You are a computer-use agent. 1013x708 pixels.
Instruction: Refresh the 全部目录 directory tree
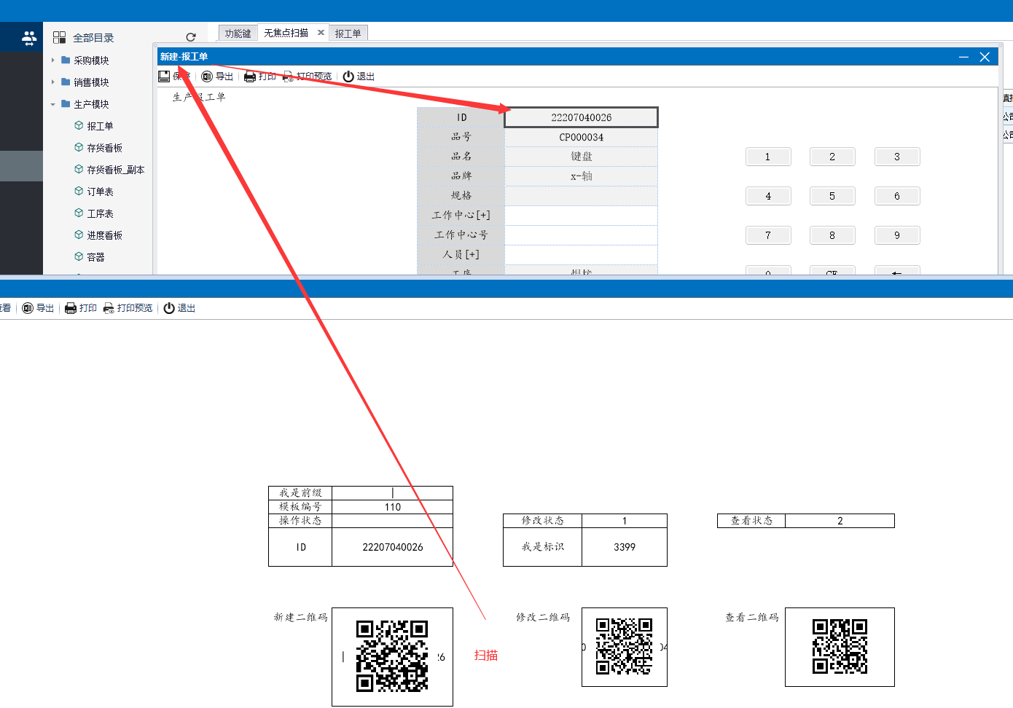(x=191, y=37)
